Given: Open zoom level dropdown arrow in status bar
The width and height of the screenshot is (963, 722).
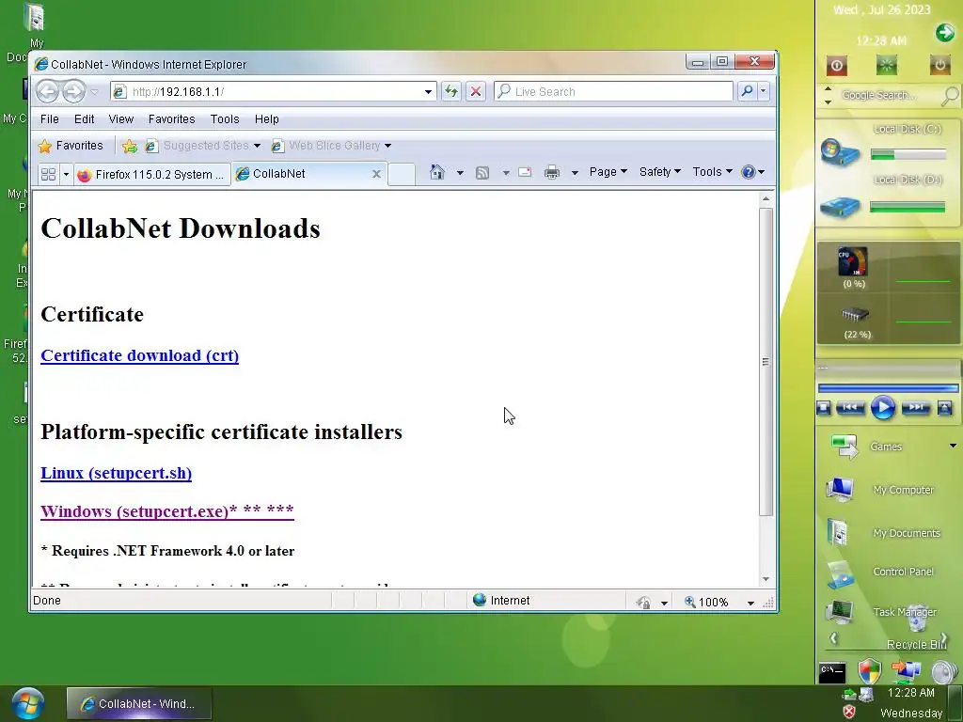Looking at the screenshot, I should click(750, 604).
